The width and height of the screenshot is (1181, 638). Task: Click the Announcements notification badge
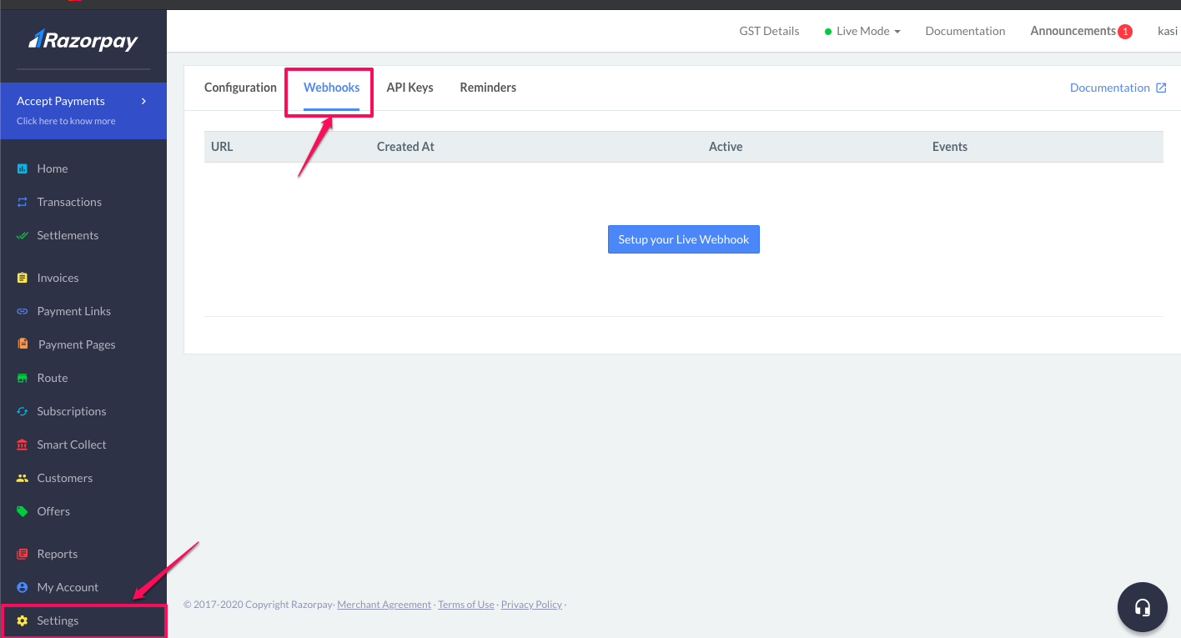pyautogui.click(x=1125, y=32)
